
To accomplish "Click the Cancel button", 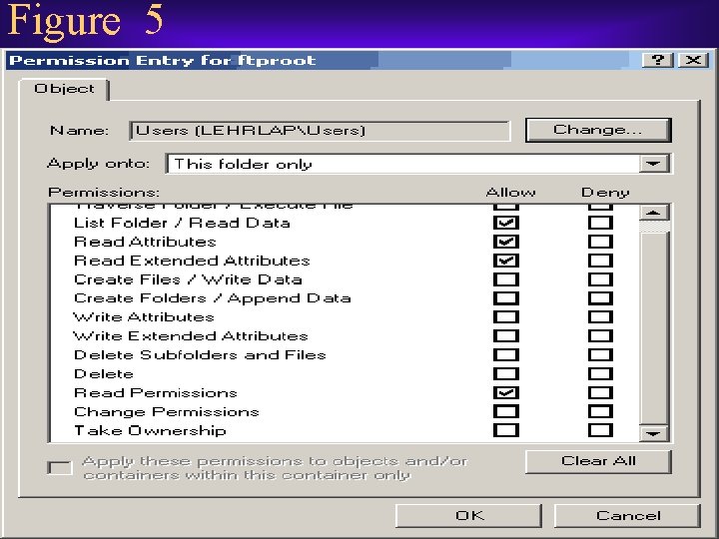I will (x=628, y=516).
